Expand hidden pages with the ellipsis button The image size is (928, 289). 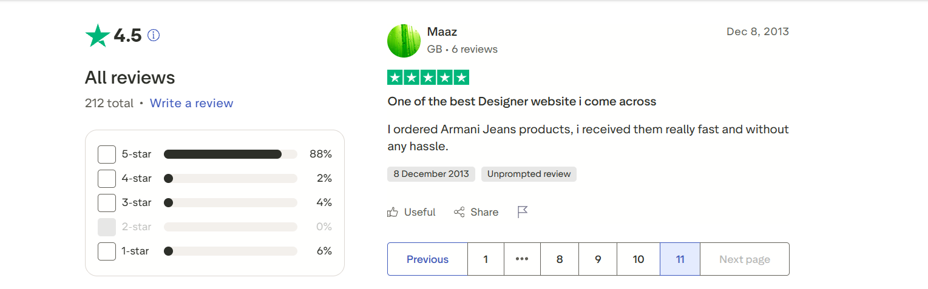522,259
